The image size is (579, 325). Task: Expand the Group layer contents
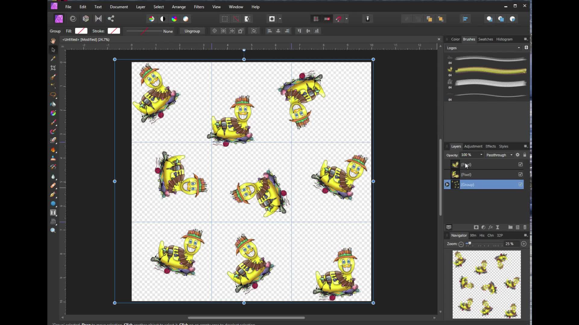coord(447,184)
